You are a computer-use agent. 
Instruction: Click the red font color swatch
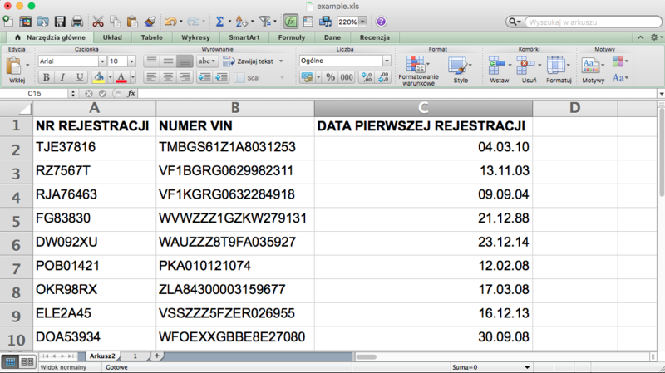click(x=121, y=77)
